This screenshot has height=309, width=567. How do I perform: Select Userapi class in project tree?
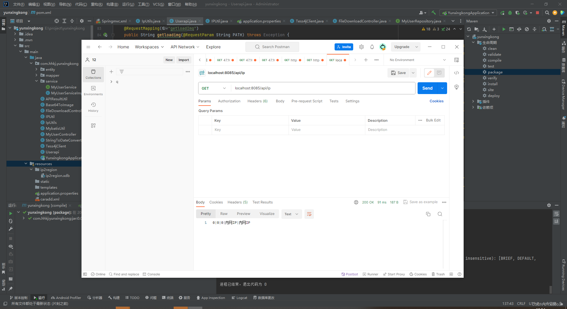tap(52, 152)
